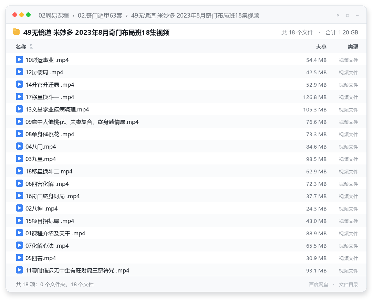Viewport: 372px width, 300px height.
Task: Click size value 98.5 MB
Action: [316, 159]
